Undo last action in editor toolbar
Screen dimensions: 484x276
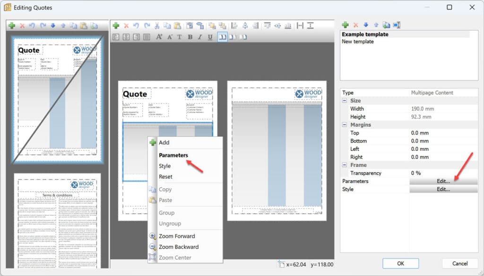[136, 25]
